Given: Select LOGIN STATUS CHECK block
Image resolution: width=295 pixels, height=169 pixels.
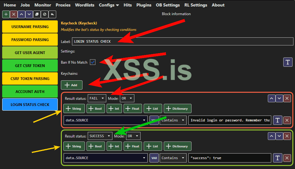Looking at the screenshot, I should click(x=30, y=104).
